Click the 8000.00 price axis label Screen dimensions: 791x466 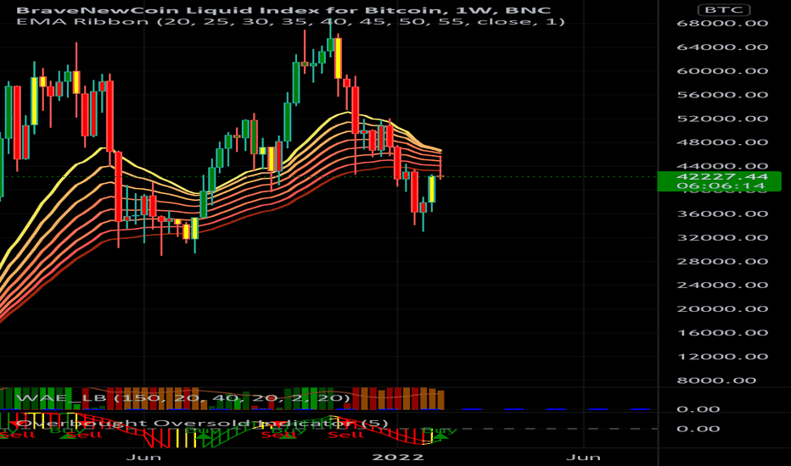(716, 380)
